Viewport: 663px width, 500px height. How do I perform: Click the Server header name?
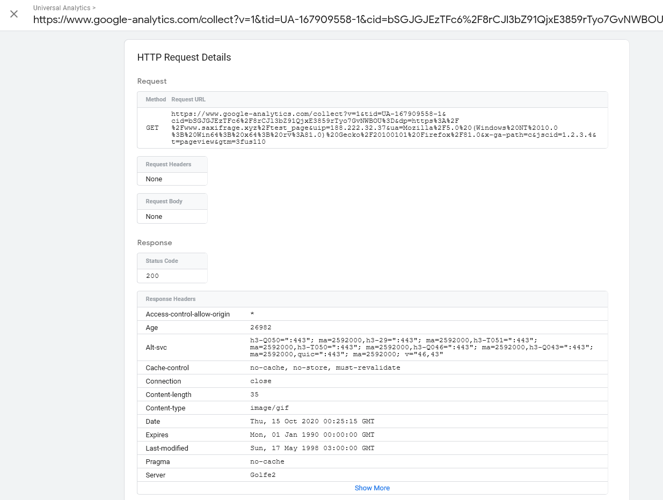tap(156, 475)
